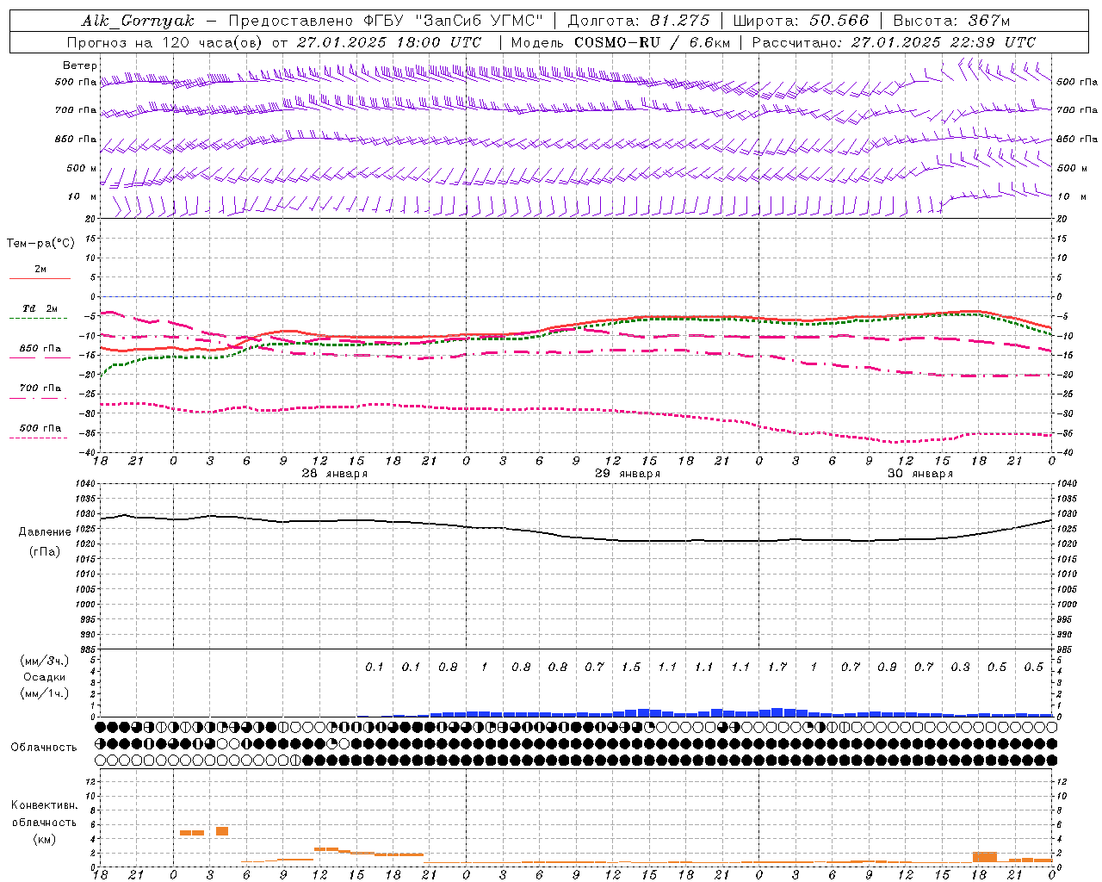Click the Конвективн. convective cloud label
1102x882 pixels.
[44, 805]
